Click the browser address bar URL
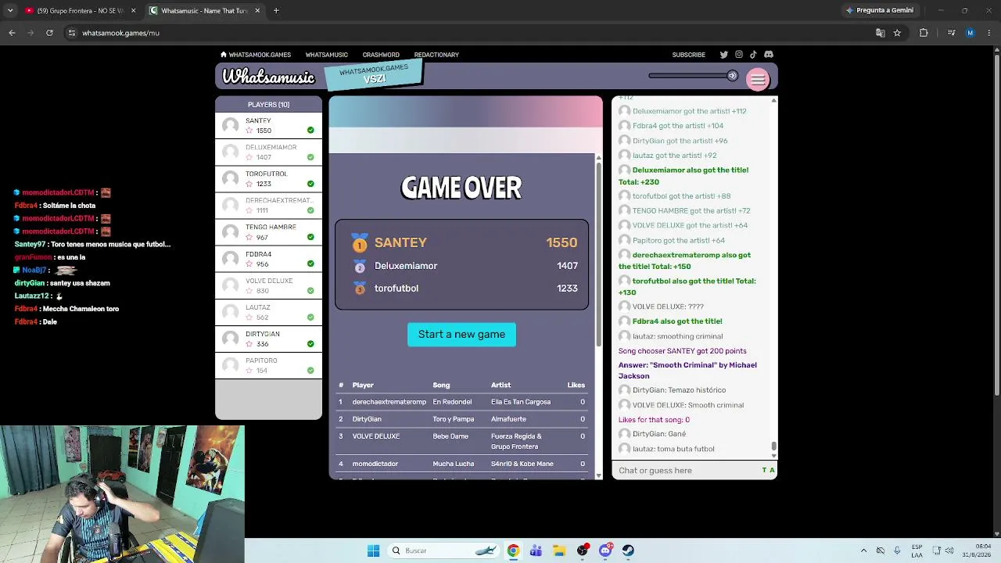The height and width of the screenshot is (563, 1001). click(120, 33)
